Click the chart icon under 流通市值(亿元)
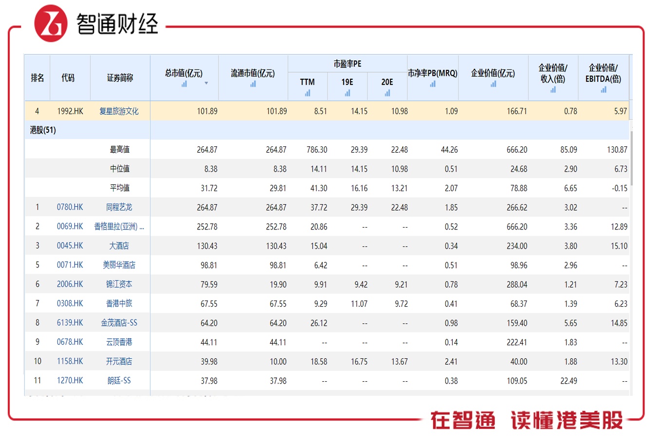This screenshot has width=660, height=442. (x=253, y=84)
